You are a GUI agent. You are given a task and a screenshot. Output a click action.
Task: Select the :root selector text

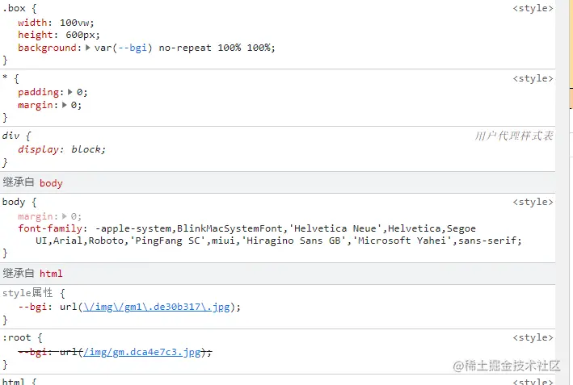tap(16, 337)
